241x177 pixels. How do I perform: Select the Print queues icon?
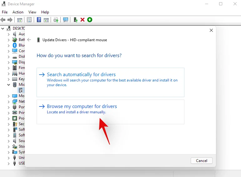click(x=15, y=113)
